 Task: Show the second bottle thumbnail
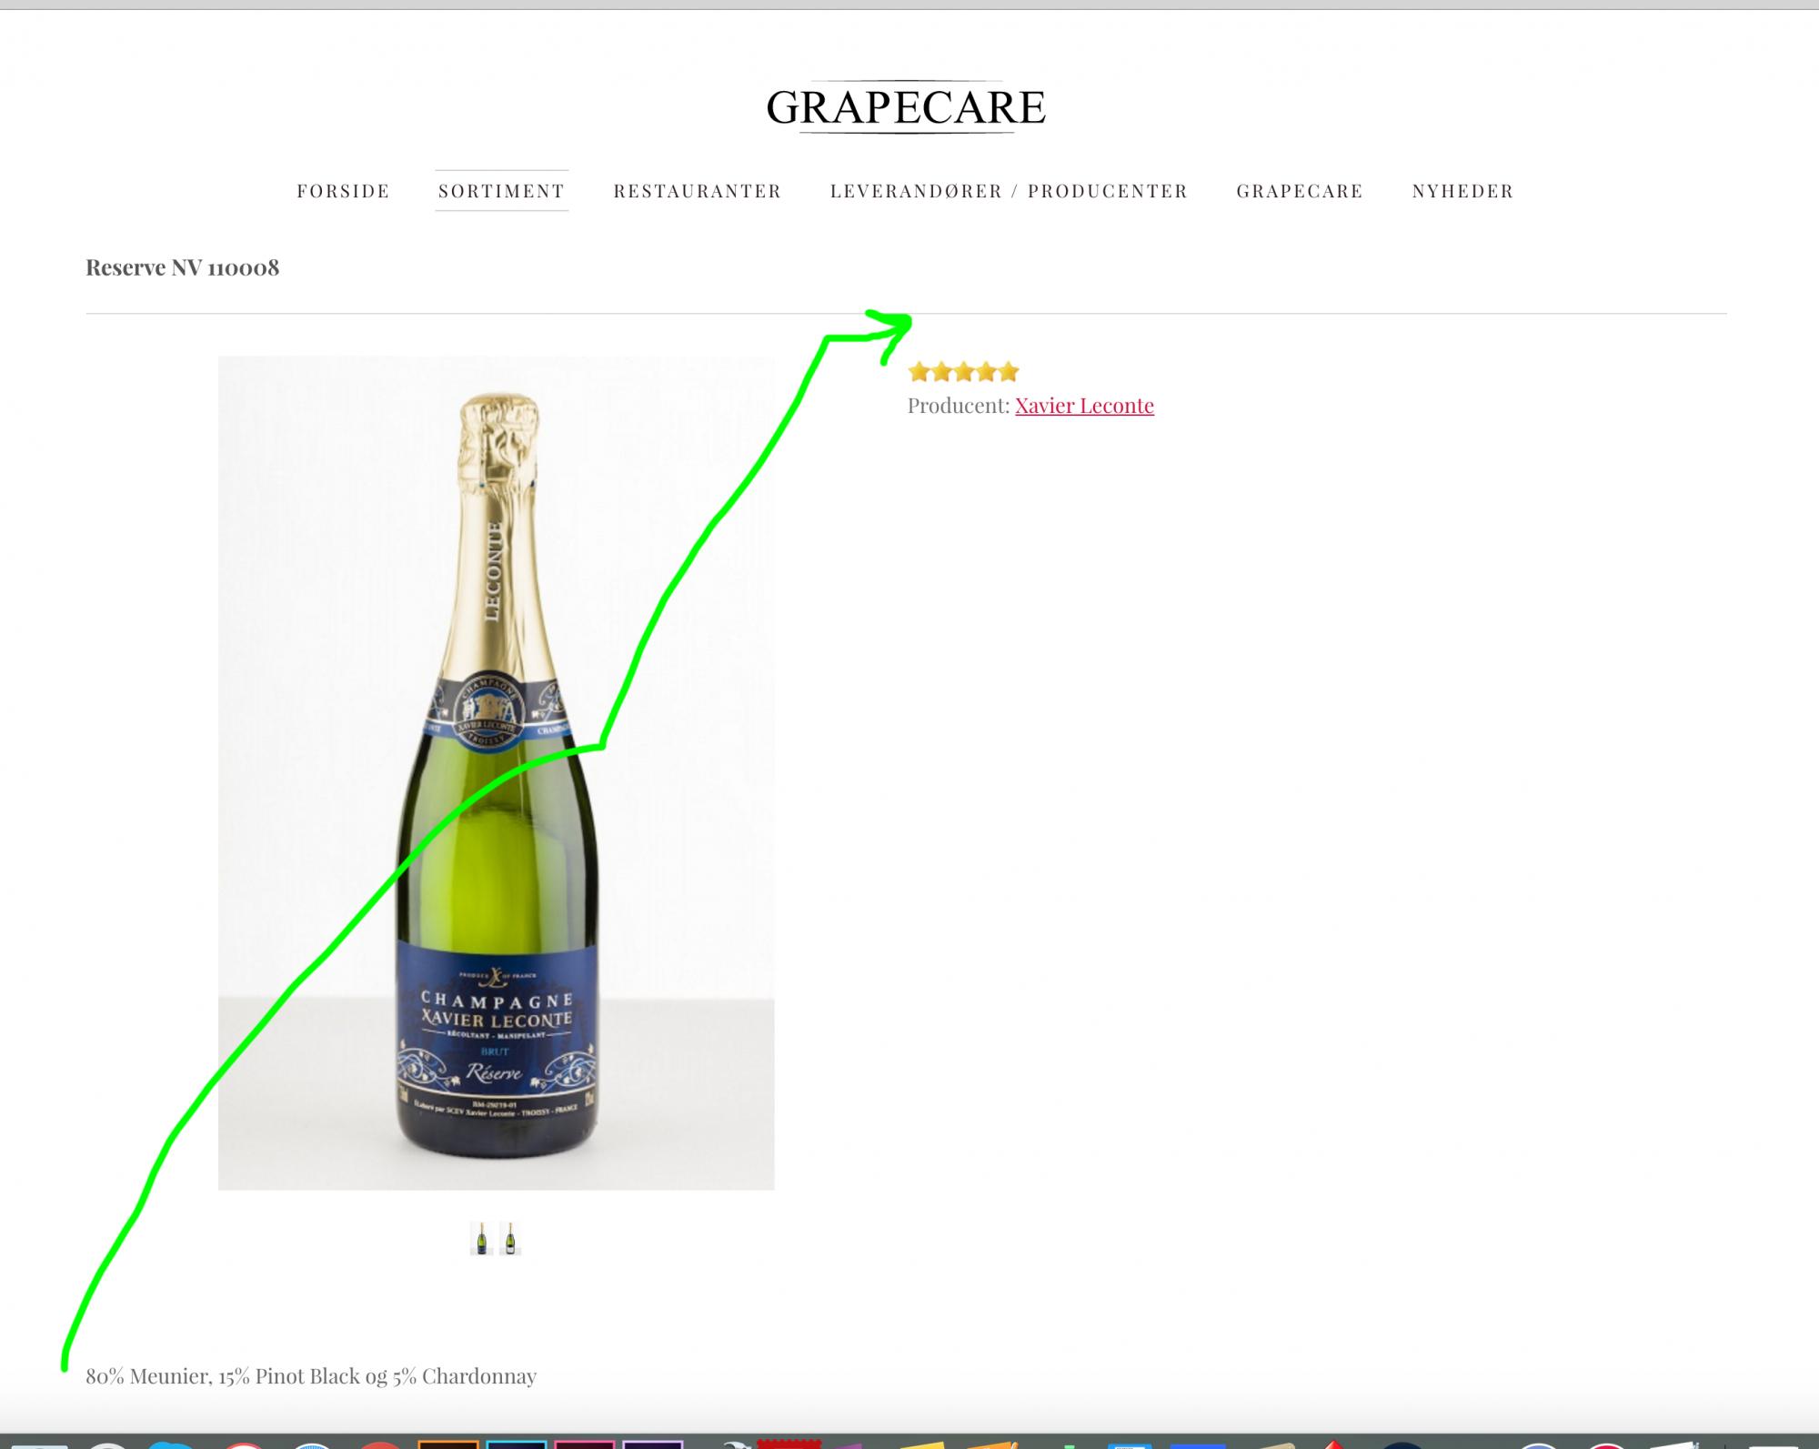(x=510, y=1239)
